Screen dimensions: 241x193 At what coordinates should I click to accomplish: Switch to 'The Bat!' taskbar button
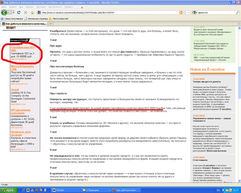point(66,190)
